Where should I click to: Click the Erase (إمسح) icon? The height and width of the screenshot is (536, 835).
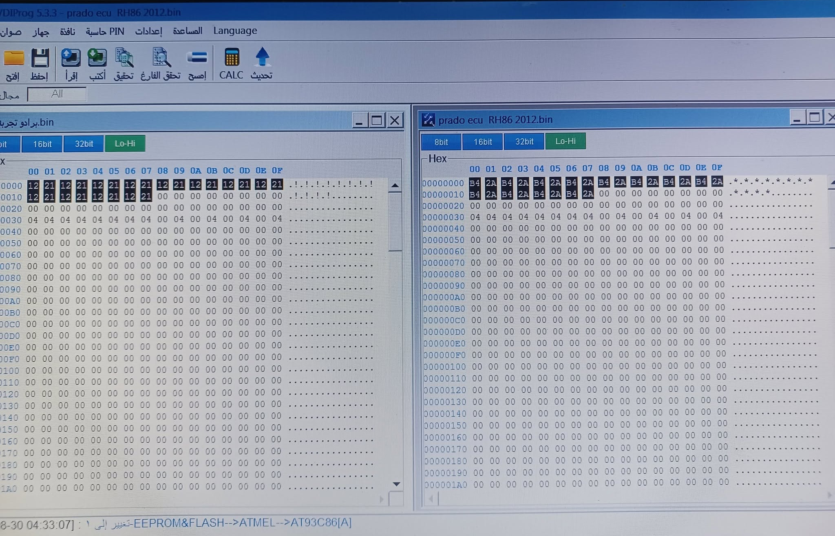[197, 57]
